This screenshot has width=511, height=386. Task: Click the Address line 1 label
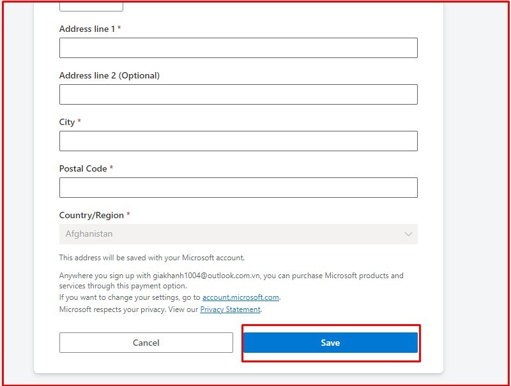[87, 29]
